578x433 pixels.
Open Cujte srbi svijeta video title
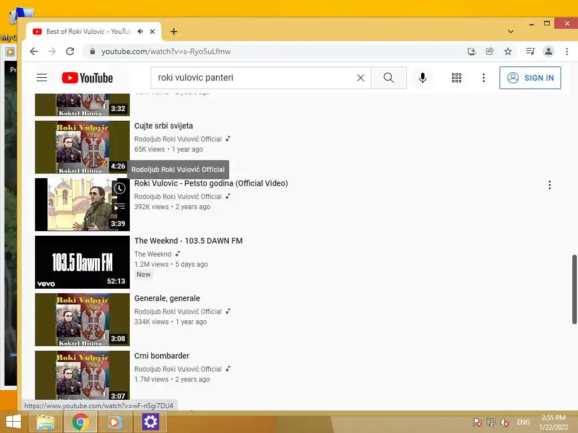point(164,126)
